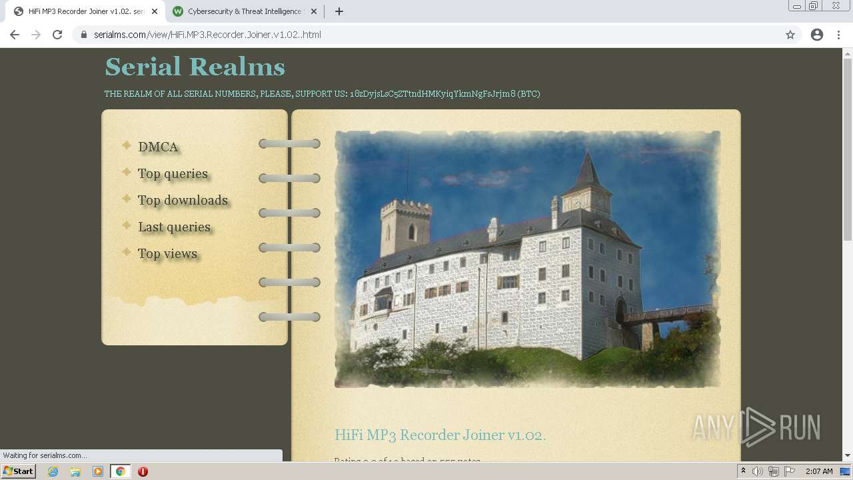Open the Last queries link
Viewport: 853px width, 480px height.
pyautogui.click(x=174, y=227)
